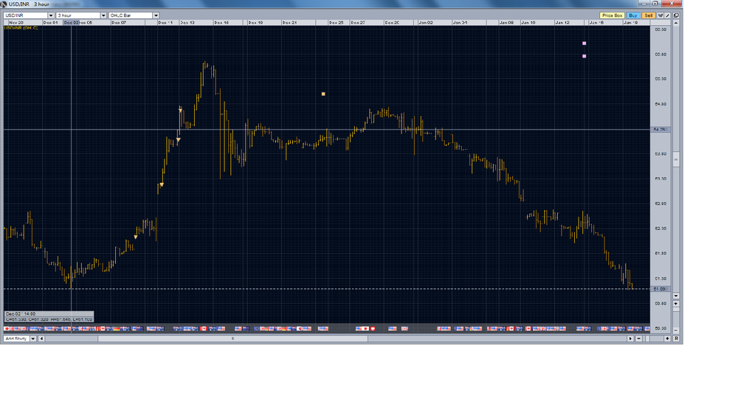Select the Dec 02 date label
Image resolution: width=738 pixels, height=396 pixels.
(72, 23)
